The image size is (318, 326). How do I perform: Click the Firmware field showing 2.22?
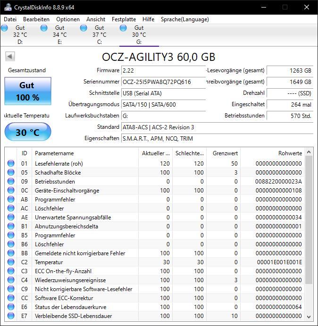coord(163,70)
